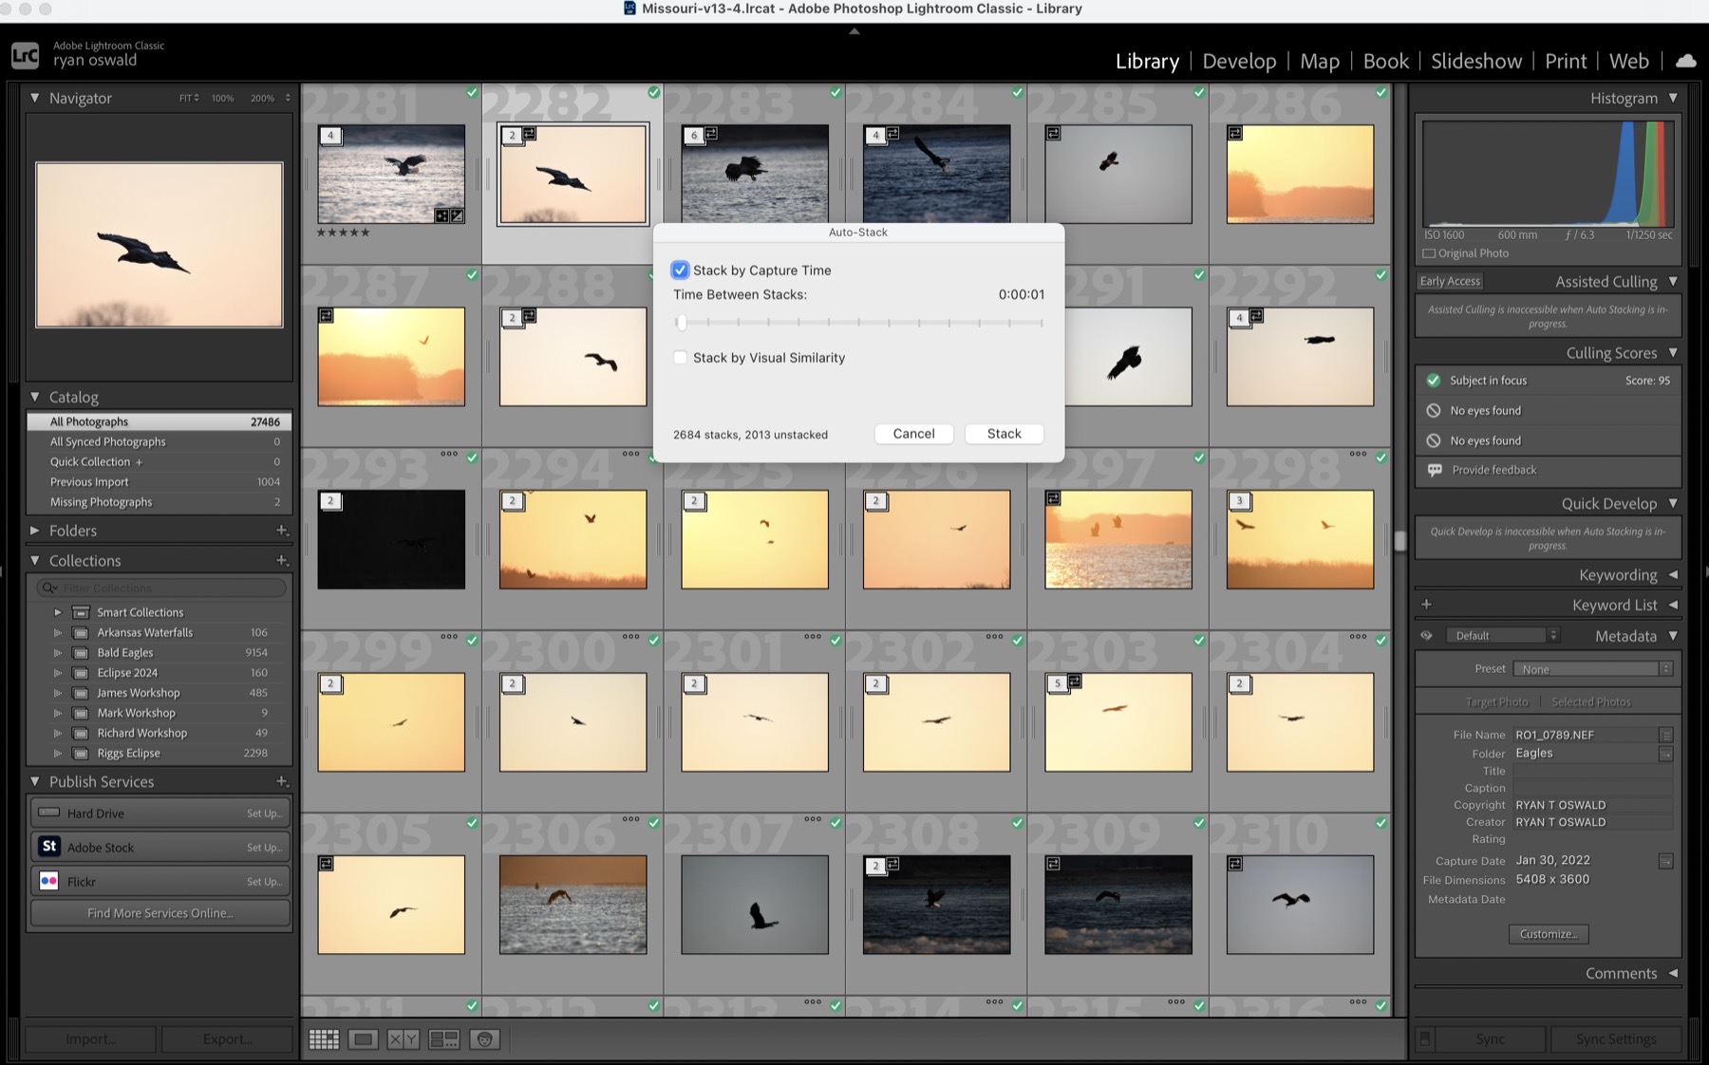Viewport: 1709px width, 1065px height.
Task: Add keyword with plus icon in Keyword List
Action: coord(1426,605)
